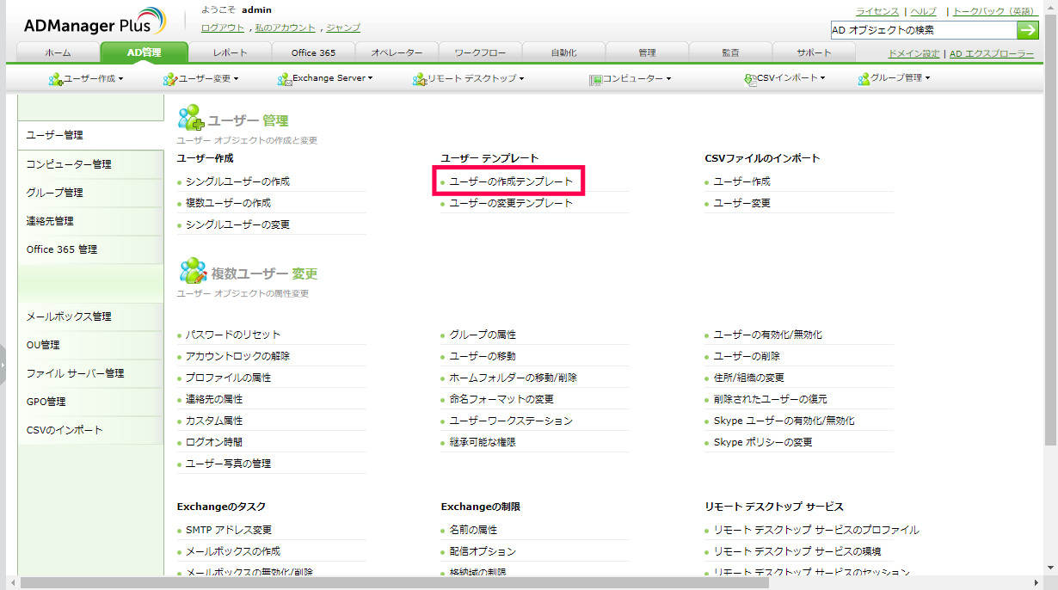Click the User Management heading icon
The height and width of the screenshot is (590, 1058).
191,118
